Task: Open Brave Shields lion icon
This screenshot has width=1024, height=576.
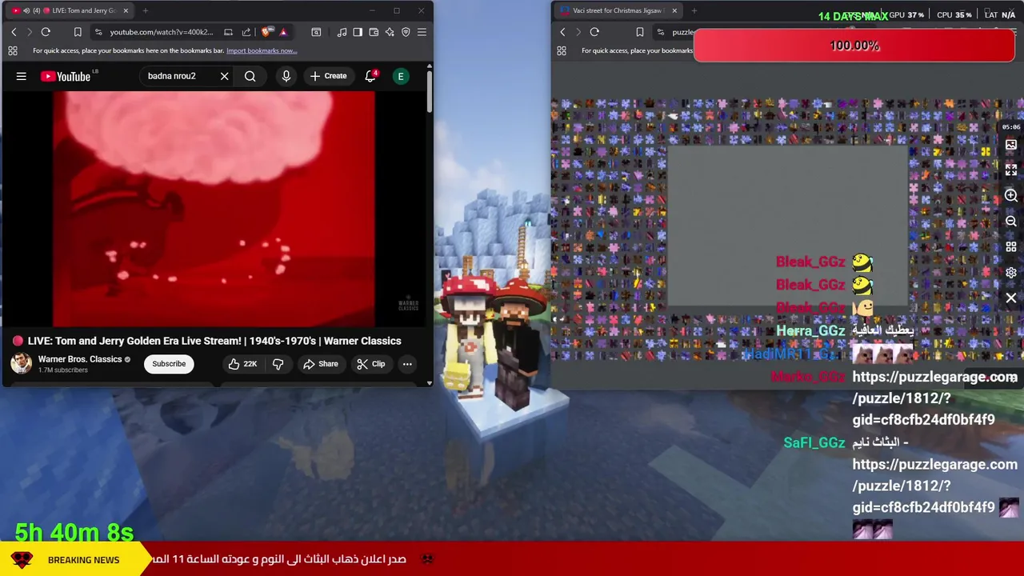Action: [266, 32]
